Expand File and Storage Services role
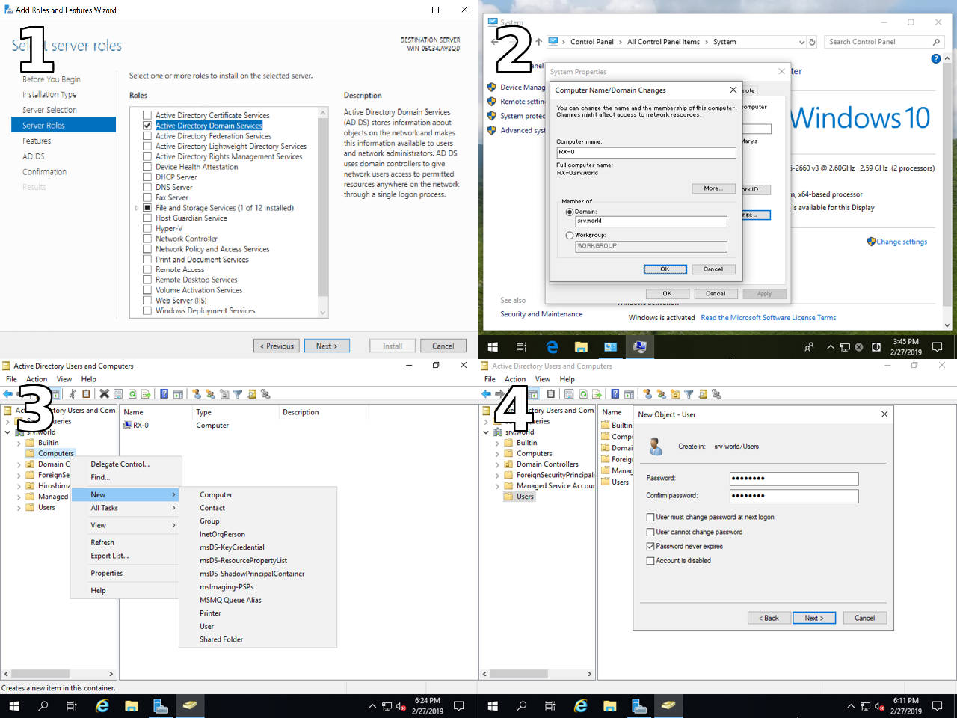This screenshot has height=718, width=957. [x=137, y=208]
